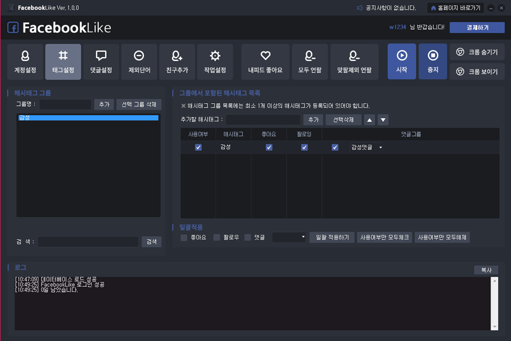Open the 작업설정 work settings tab
The image size is (511, 341).
(x=215, y=62)
